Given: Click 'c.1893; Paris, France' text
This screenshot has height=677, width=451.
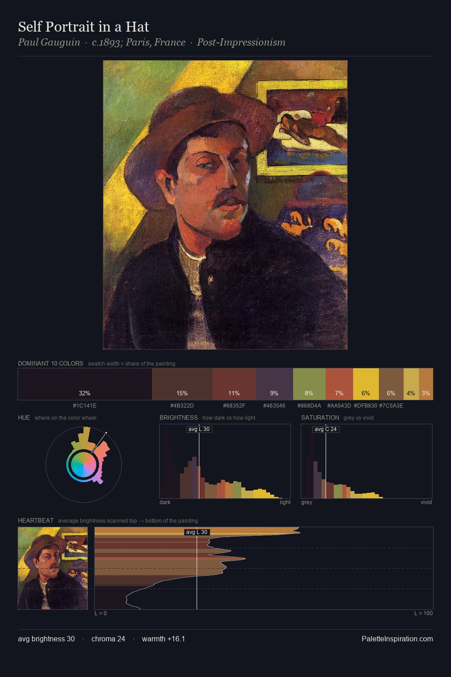Looking at the screenshot, I should tap(139, 42).
